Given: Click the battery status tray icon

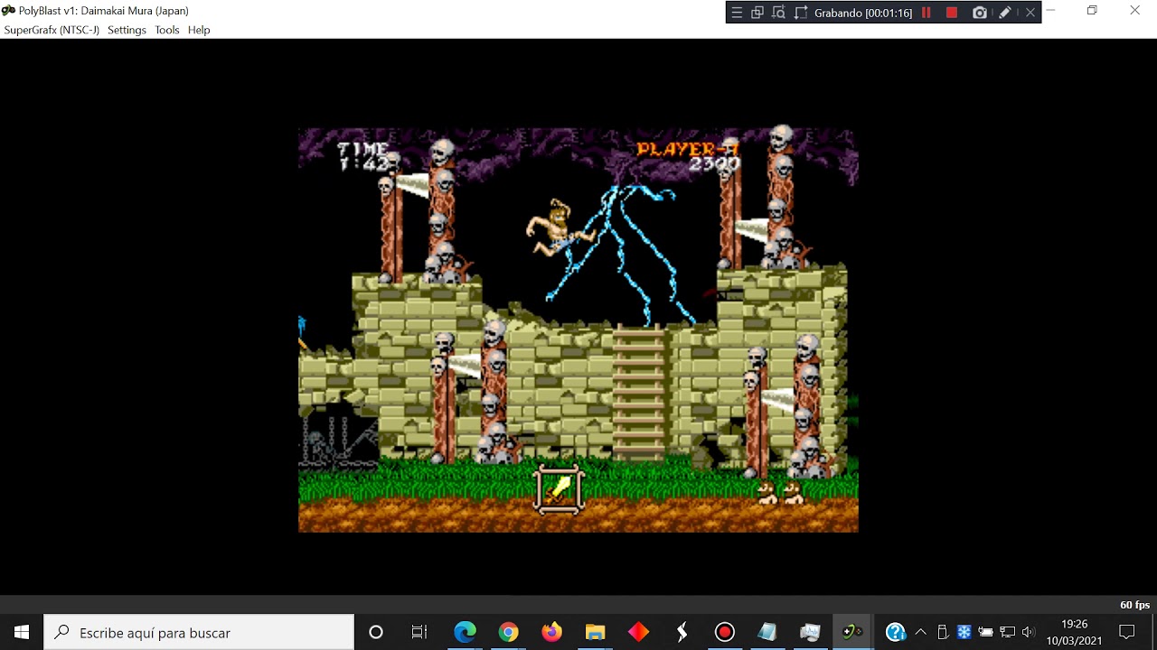Looking at the screenshot, I should pos(985,632).
